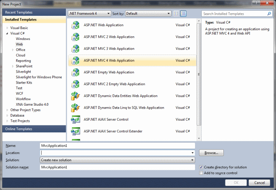The width and height of the screenshot is (276, 190).
Task: Click the template list scroll down arrow
Action: (x=199, y=139)
